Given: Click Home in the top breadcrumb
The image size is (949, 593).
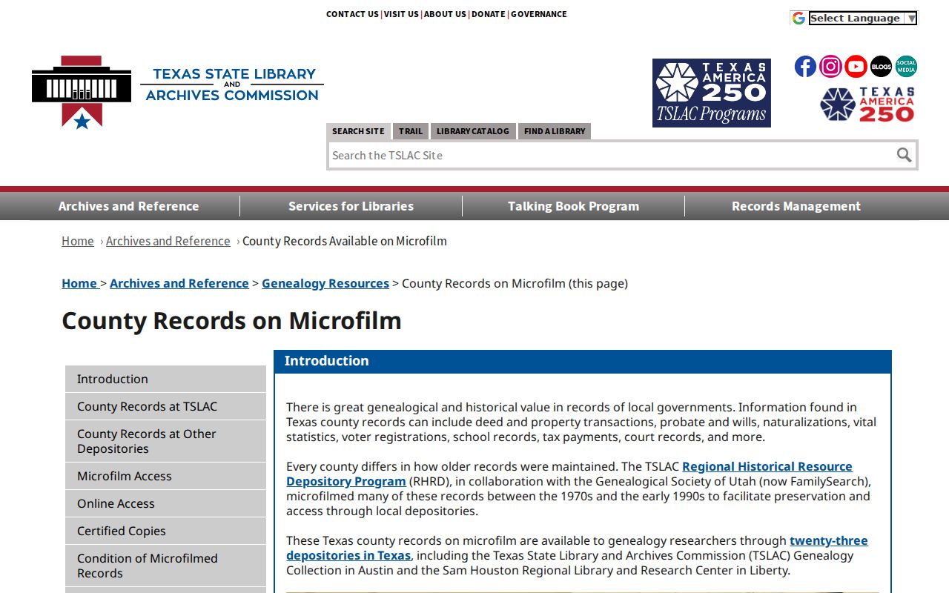Looking at the screenshot, I should point(78,241).
